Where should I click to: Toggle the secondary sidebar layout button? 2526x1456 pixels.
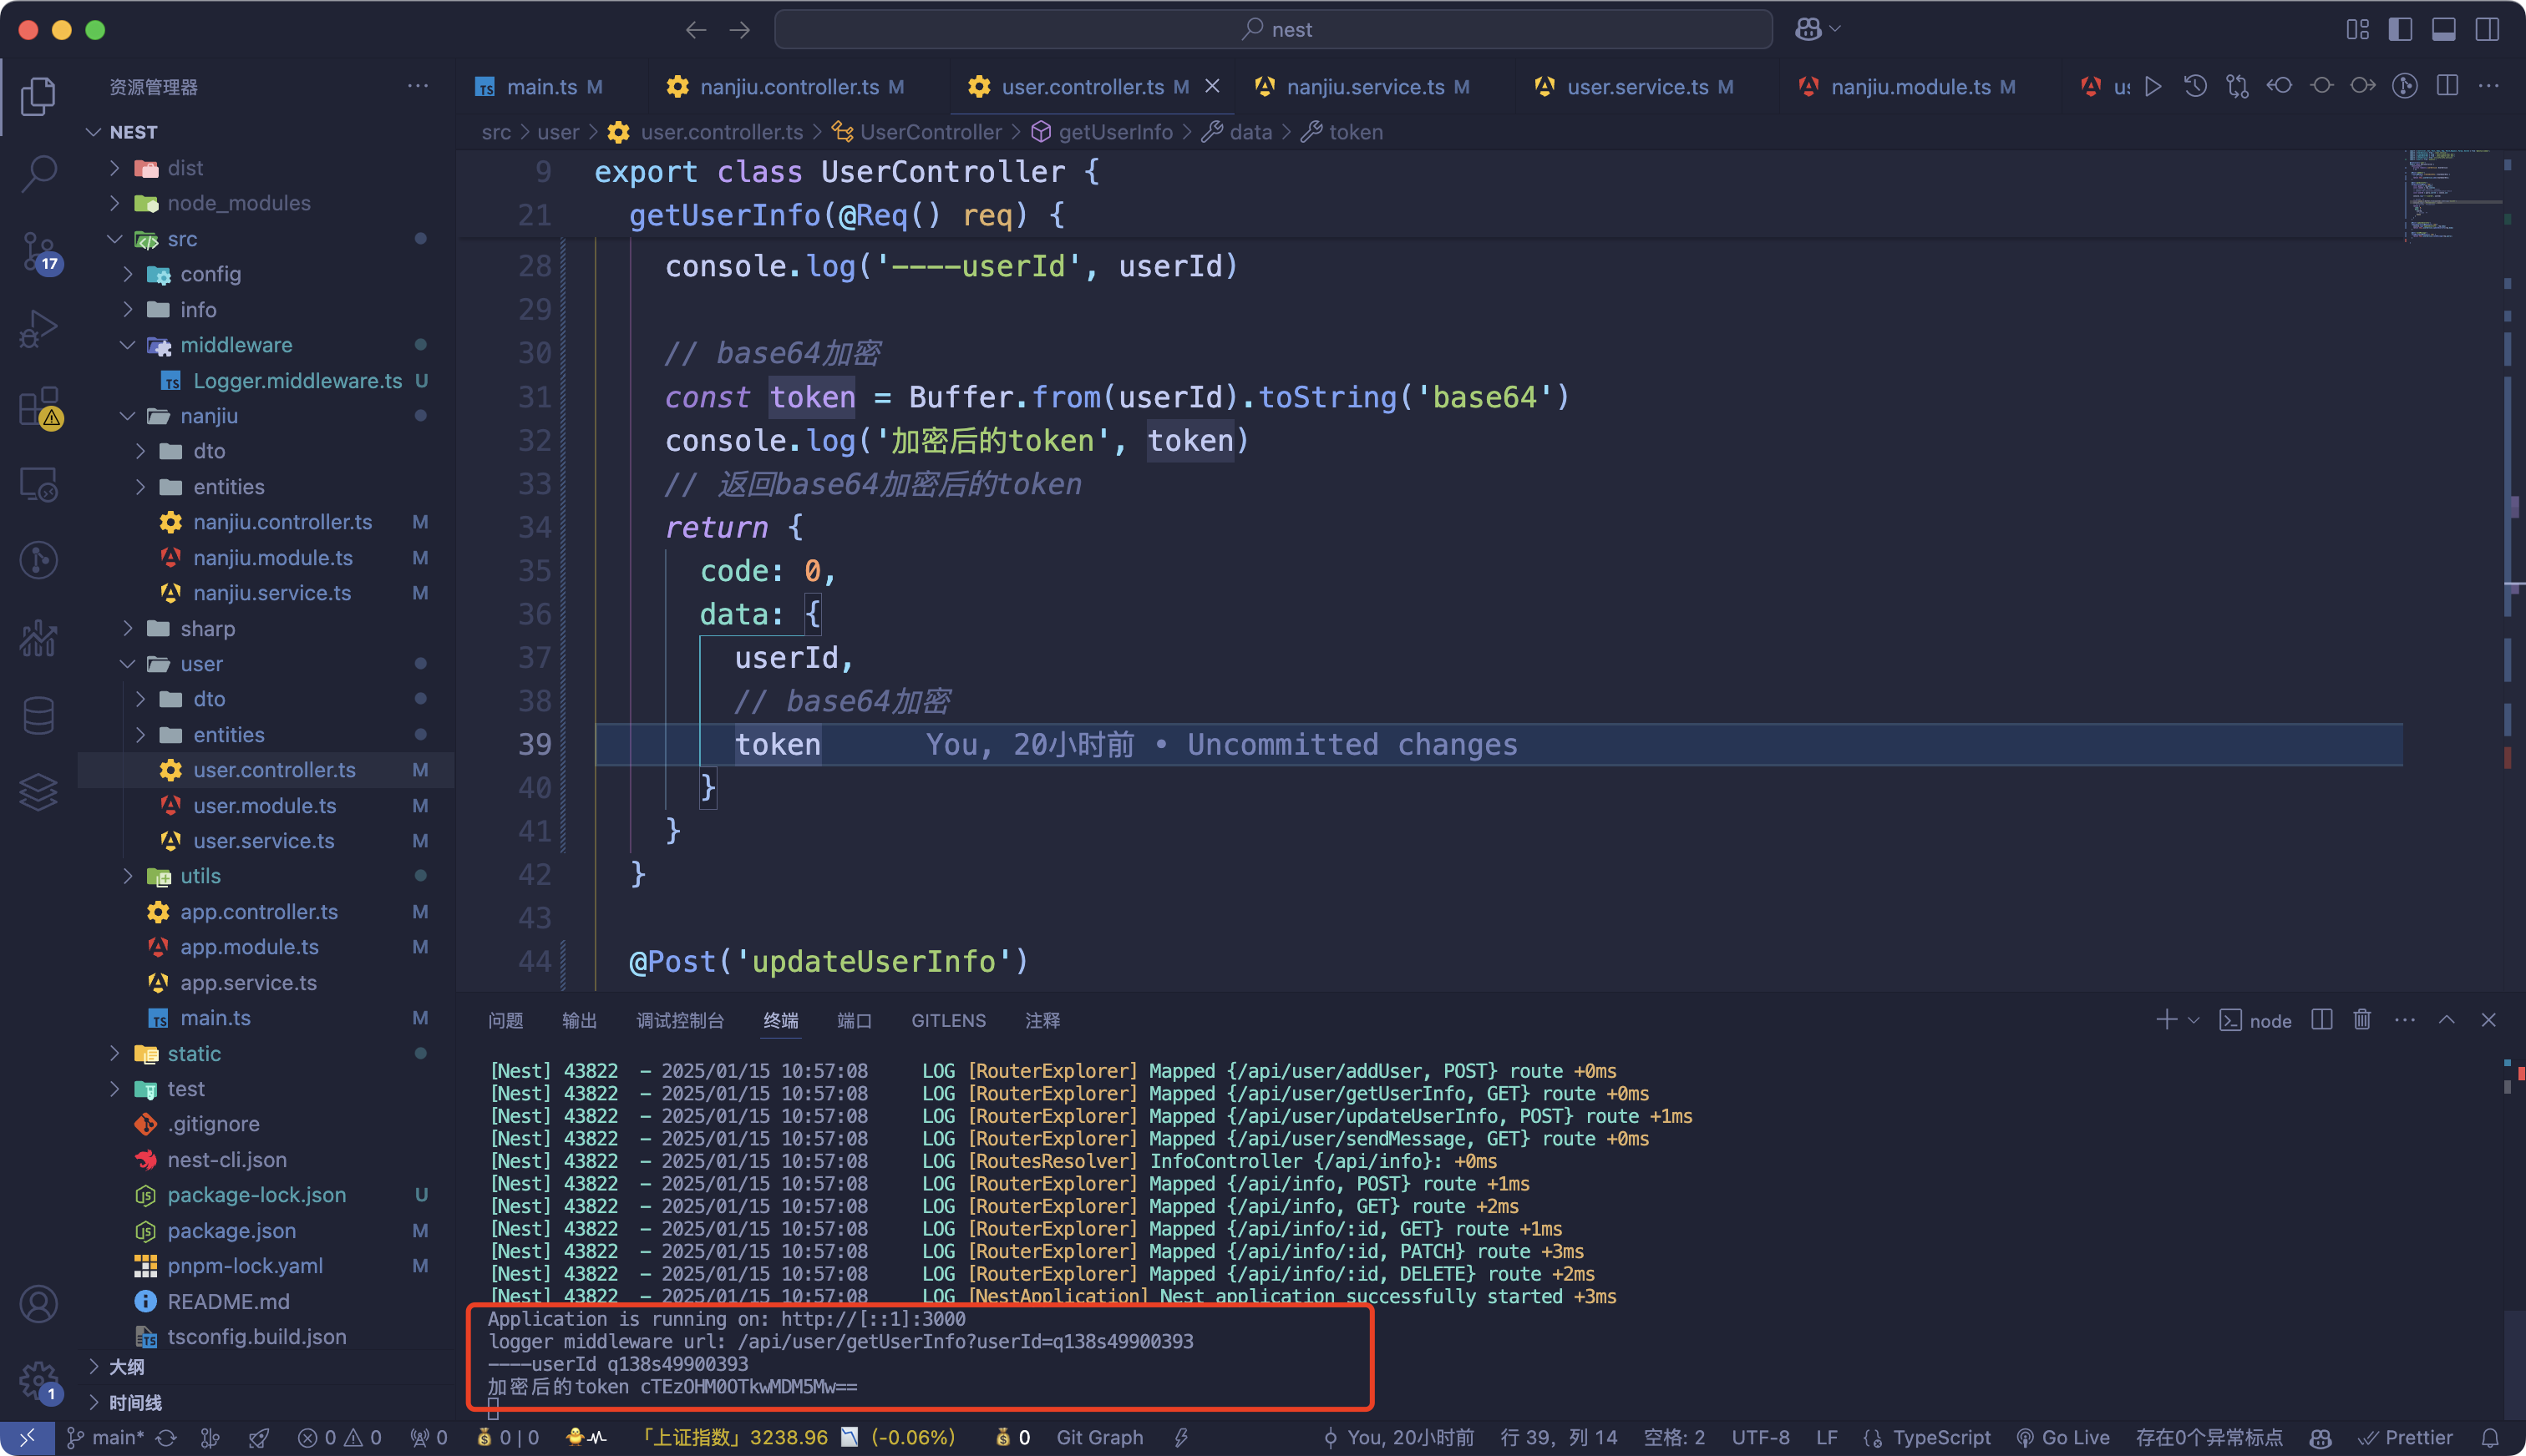[2487, 29]
